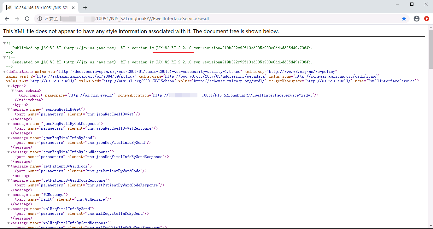Bookmark this page with the star

(x=404, y=19)
